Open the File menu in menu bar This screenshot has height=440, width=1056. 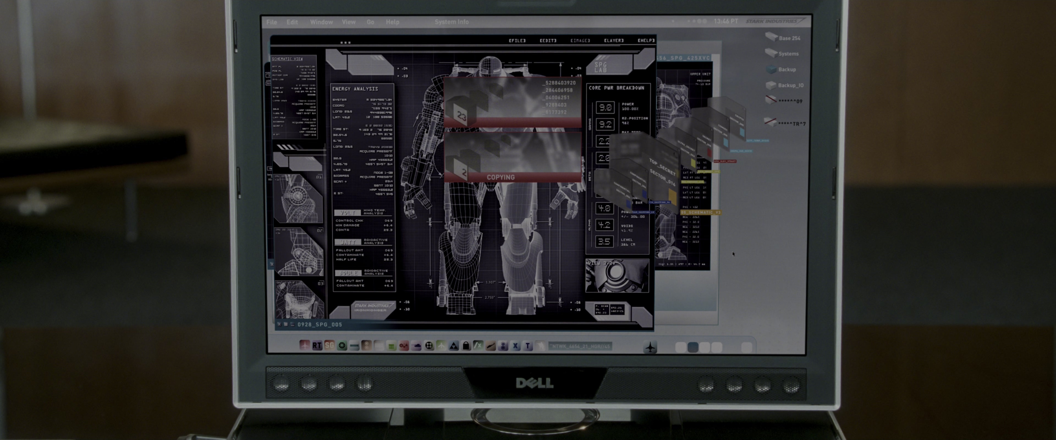click(x=272, y=22)
